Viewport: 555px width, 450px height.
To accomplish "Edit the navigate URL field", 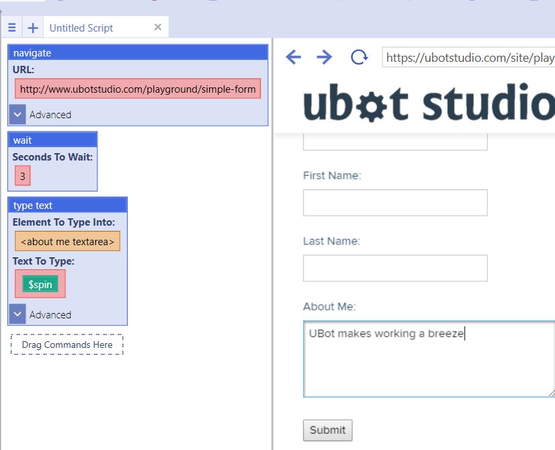I will click(x=138, y=89).
